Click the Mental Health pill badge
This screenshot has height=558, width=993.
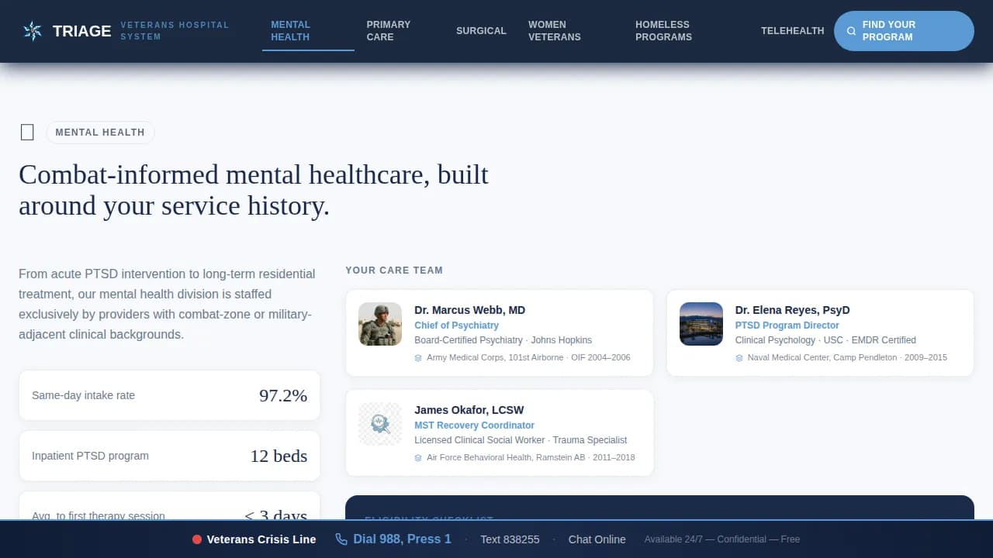tap(100, 133)
